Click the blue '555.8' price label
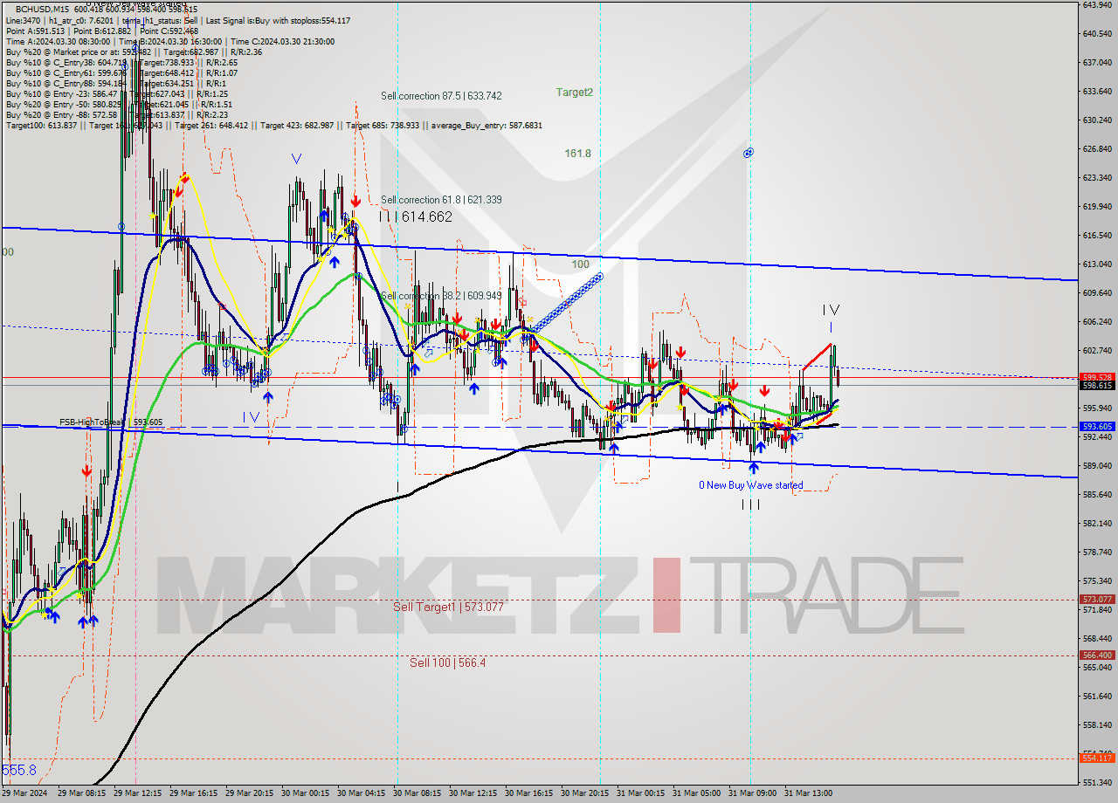 [19, 771]
